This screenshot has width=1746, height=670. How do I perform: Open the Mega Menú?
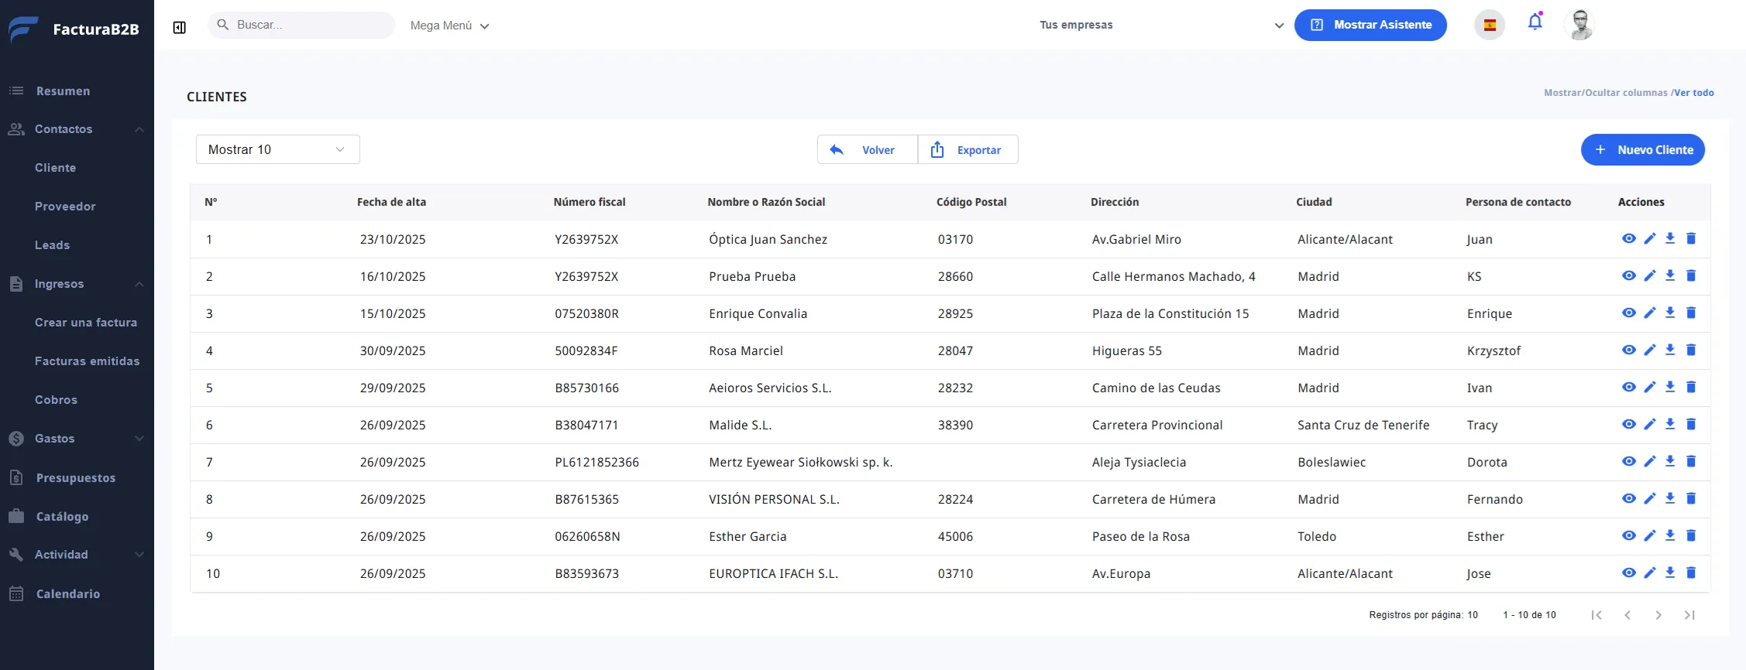pos(449,26)
